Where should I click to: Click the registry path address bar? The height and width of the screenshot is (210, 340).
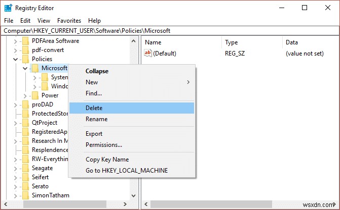[170, 31]
